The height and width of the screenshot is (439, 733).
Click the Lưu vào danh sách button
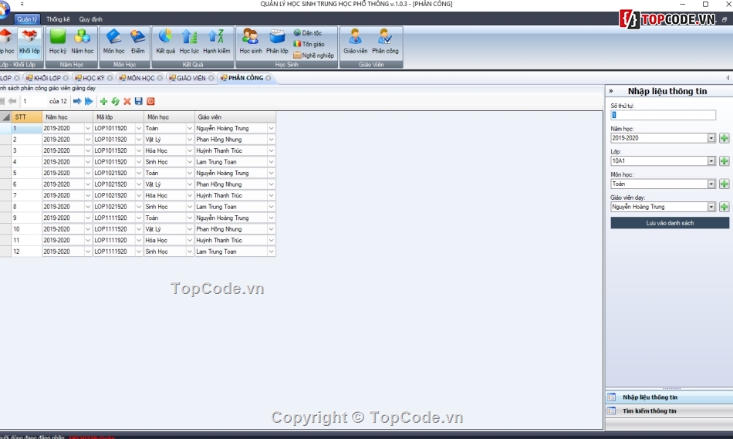tap(669, 223)
